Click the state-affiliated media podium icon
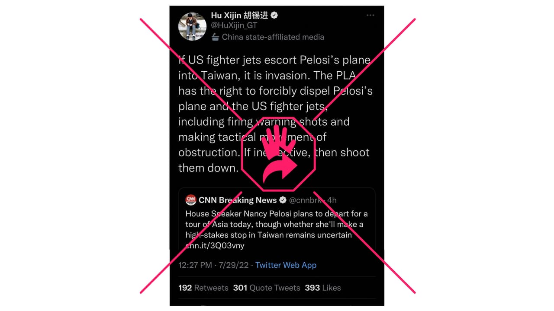The width and height of the screenshot is (554, 311). point(215,37)
